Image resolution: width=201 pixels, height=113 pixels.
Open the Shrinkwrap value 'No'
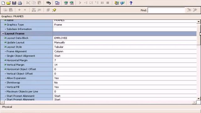tap(125, 83)
